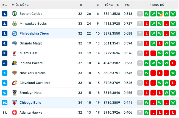Click Atlanta Hawks first win badge
This screenshot has width=179, height=118.
147,113
